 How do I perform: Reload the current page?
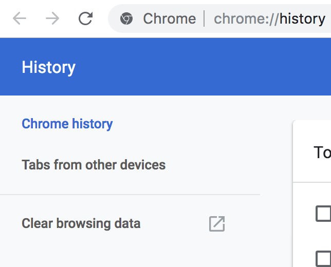click(x=85, y=18)
